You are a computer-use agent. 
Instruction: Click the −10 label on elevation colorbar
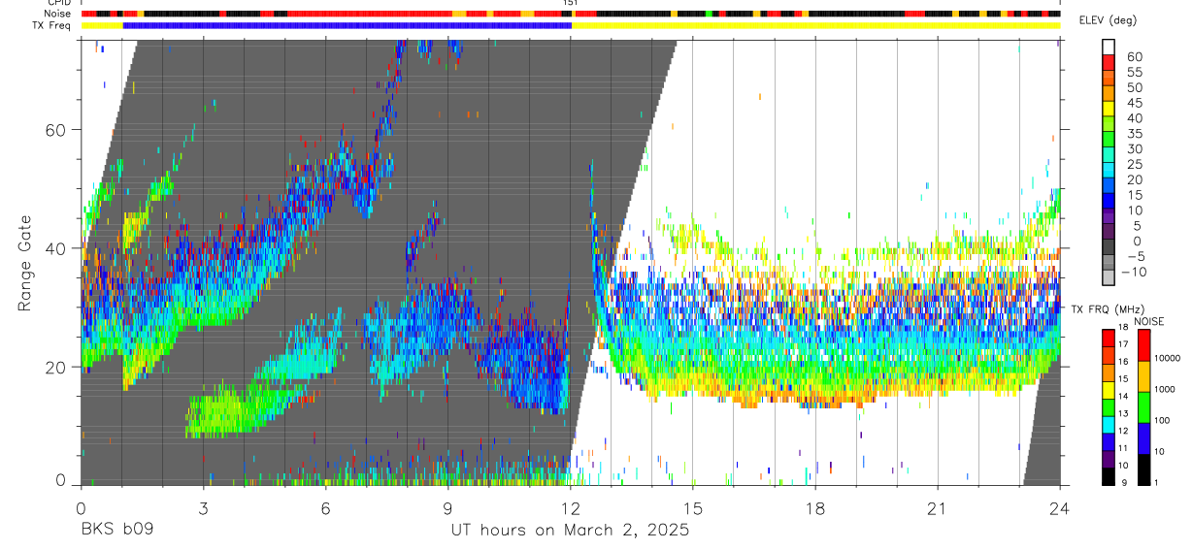pyautogui.click(x=1133, y=272)
